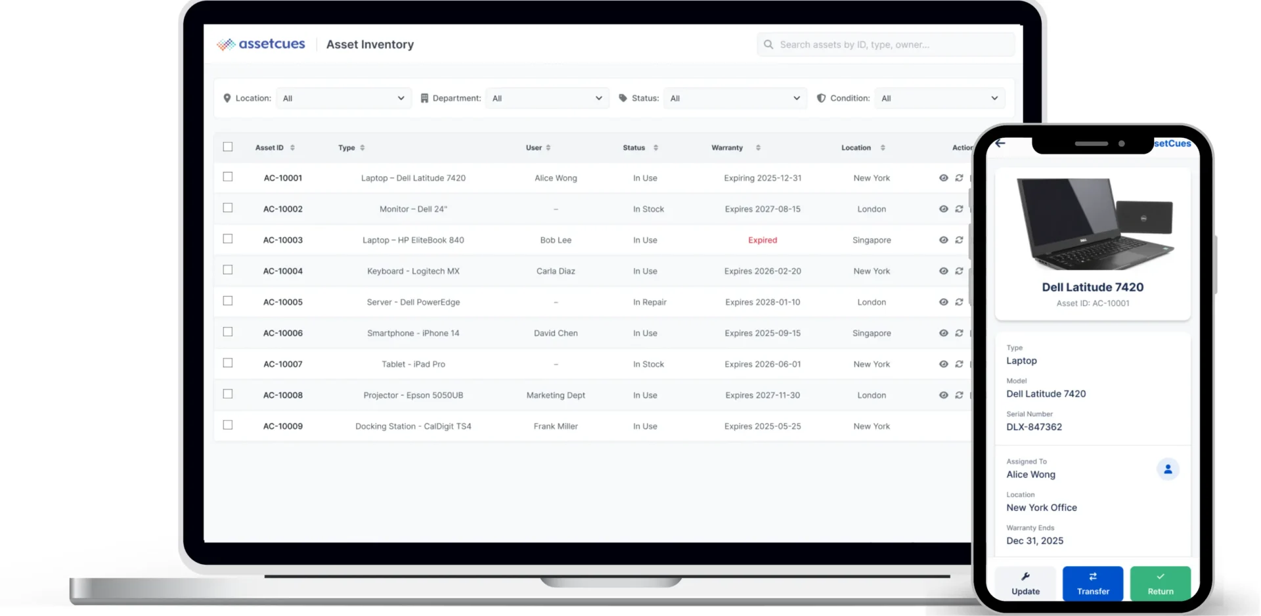Open the Condition filter dropdown
The width and height of the screenshot is (1261, 616).
pyautogui.click(x=939, y=98)
